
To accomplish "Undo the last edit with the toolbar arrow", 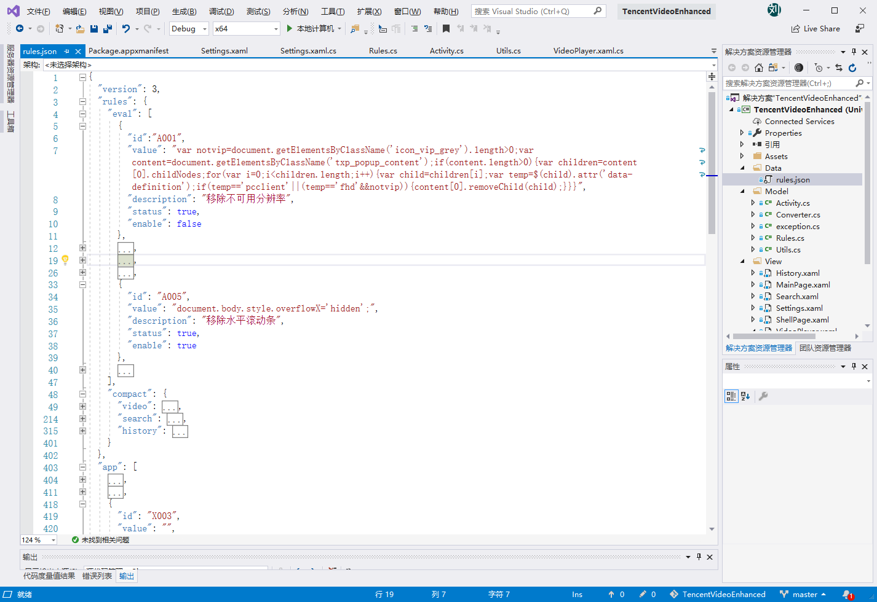I will (125, 28).
